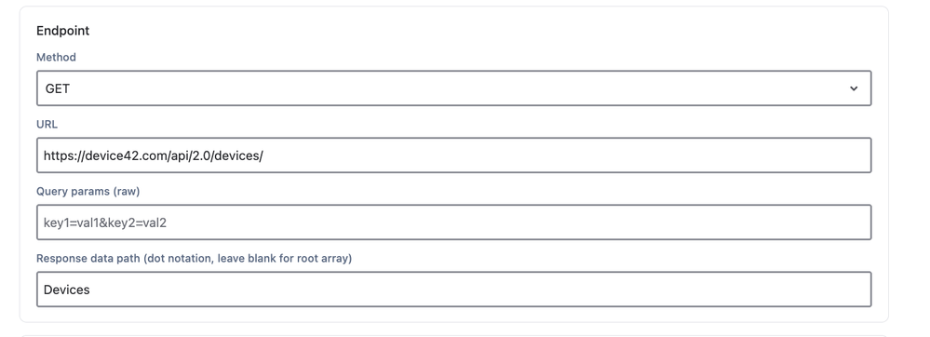Focus the Query params raw field
The image size is (930, 337).
pos(453,222)
